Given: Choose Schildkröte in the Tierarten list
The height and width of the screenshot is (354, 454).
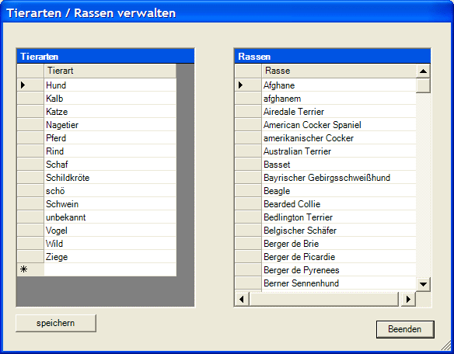Looking at the screenshot, I should [110, 178].
